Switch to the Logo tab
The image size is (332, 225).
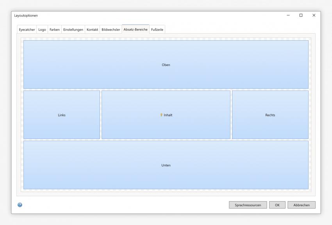click(x=42, y=30)
